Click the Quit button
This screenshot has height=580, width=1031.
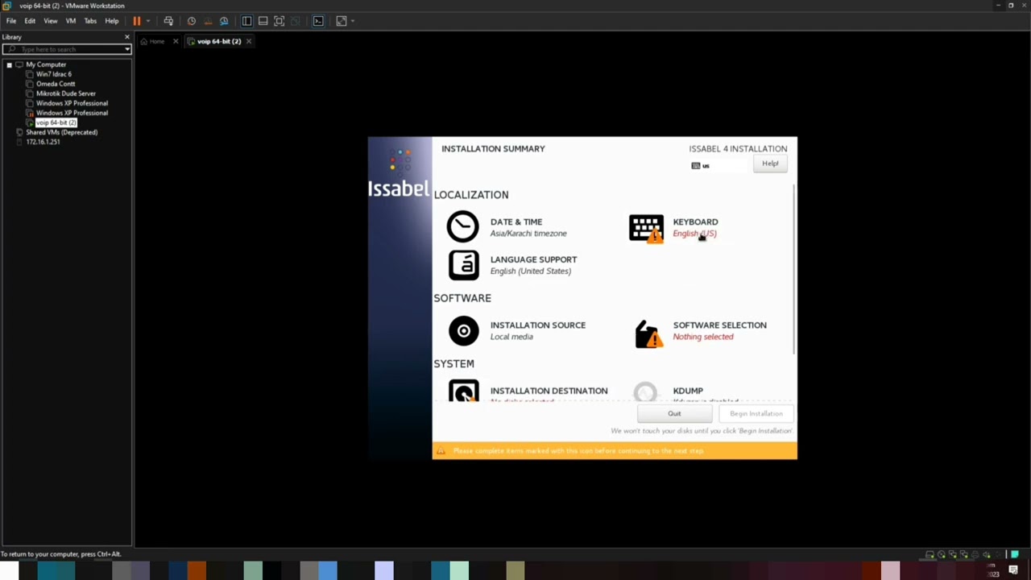(674, 414)
